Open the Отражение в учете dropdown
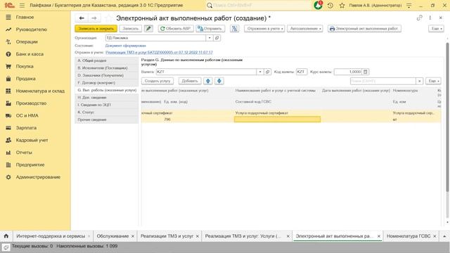 (264, 29)
